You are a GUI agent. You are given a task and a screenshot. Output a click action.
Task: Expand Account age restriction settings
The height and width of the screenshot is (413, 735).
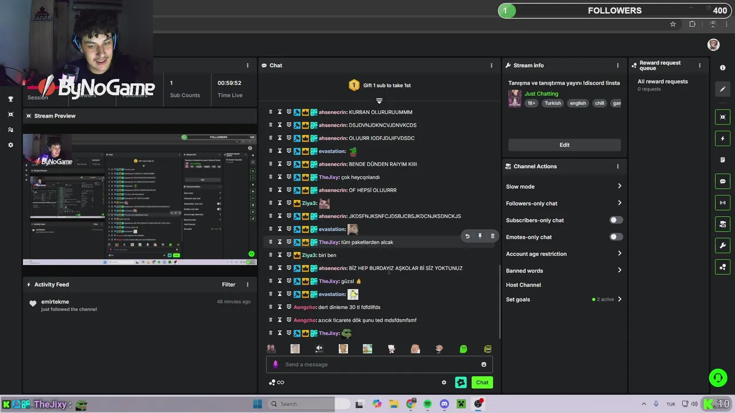[619, 254]
